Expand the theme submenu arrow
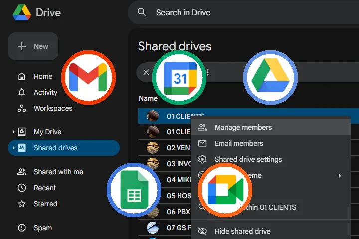The height and width of the screenshot is (239, 359). tap(340, 176)
